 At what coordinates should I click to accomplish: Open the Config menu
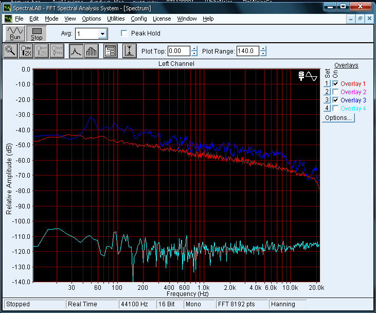pyautogui.click(x=138, y=19)
